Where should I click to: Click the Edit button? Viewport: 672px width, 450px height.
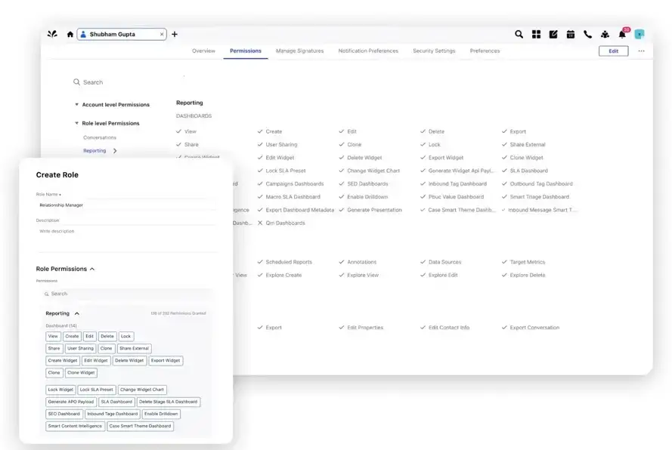[613, 51]
